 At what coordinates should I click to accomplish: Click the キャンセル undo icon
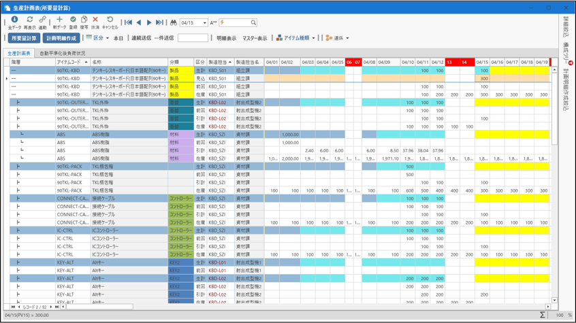[x=110, y=20]
